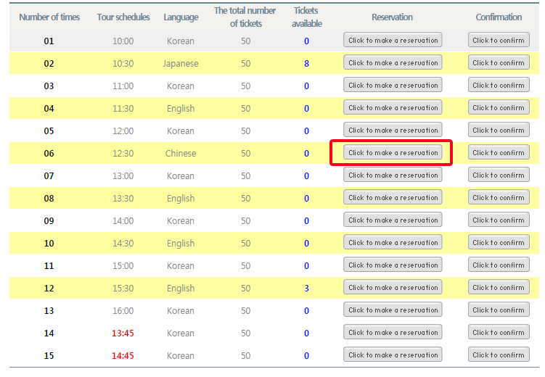
Task: Click the Number of times column header
Action: coord(49,17)
